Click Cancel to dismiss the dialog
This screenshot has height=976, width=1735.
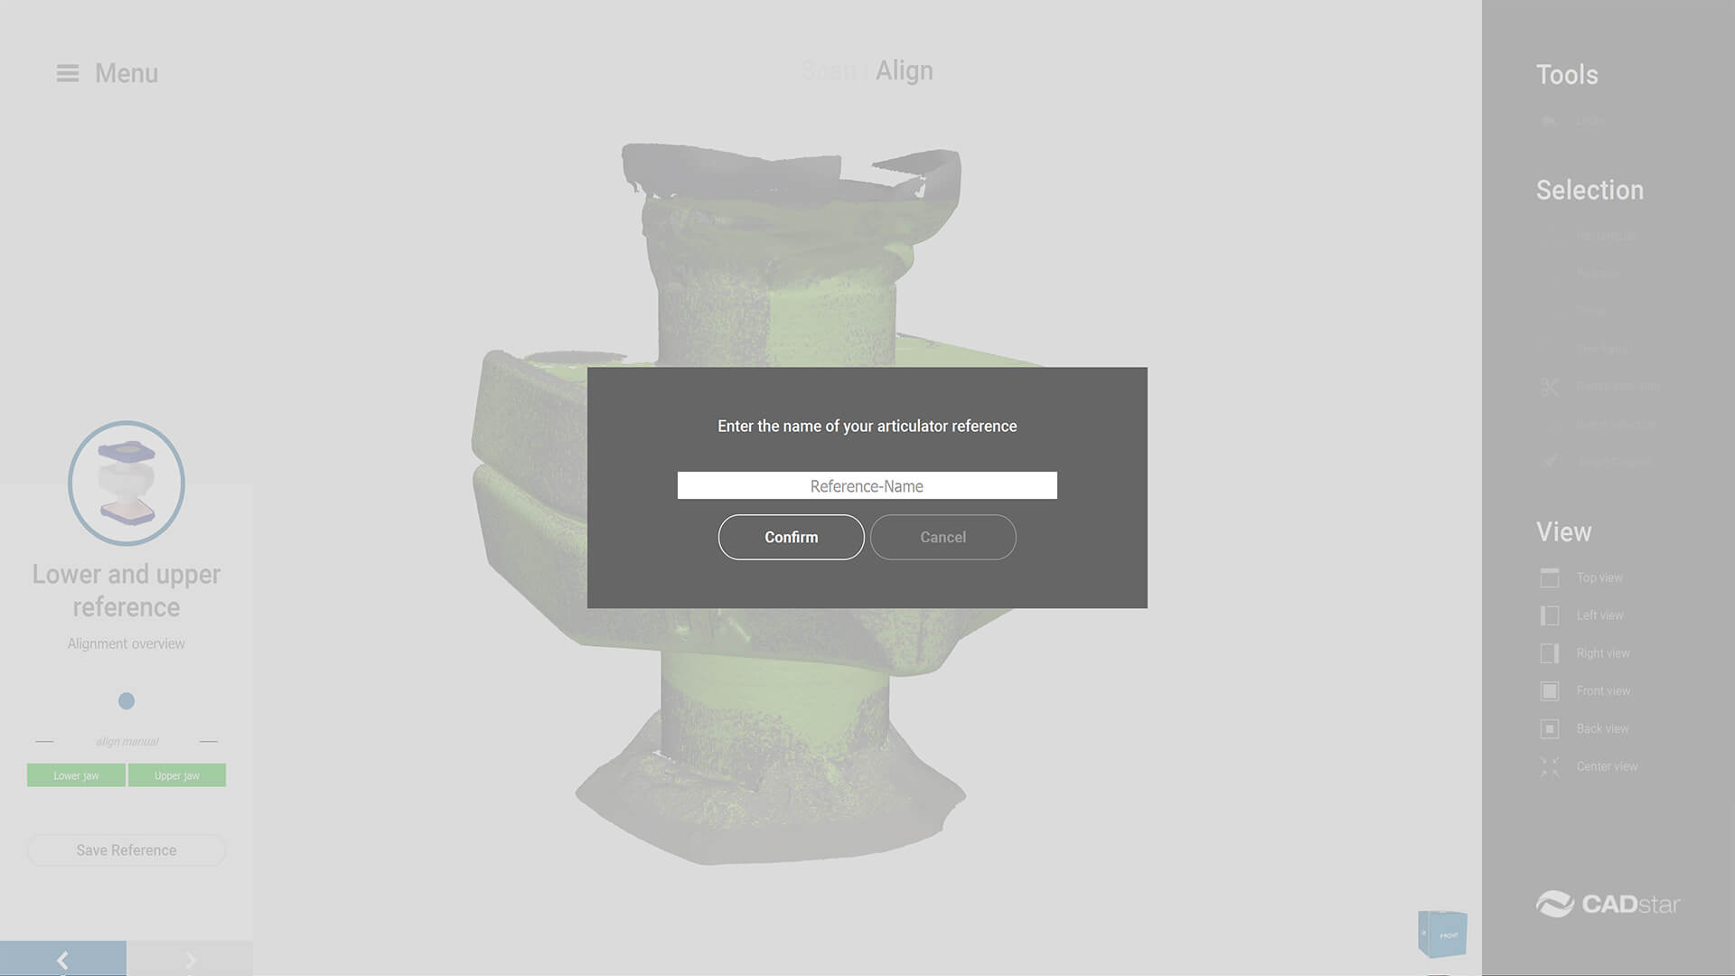pos(943,536)
